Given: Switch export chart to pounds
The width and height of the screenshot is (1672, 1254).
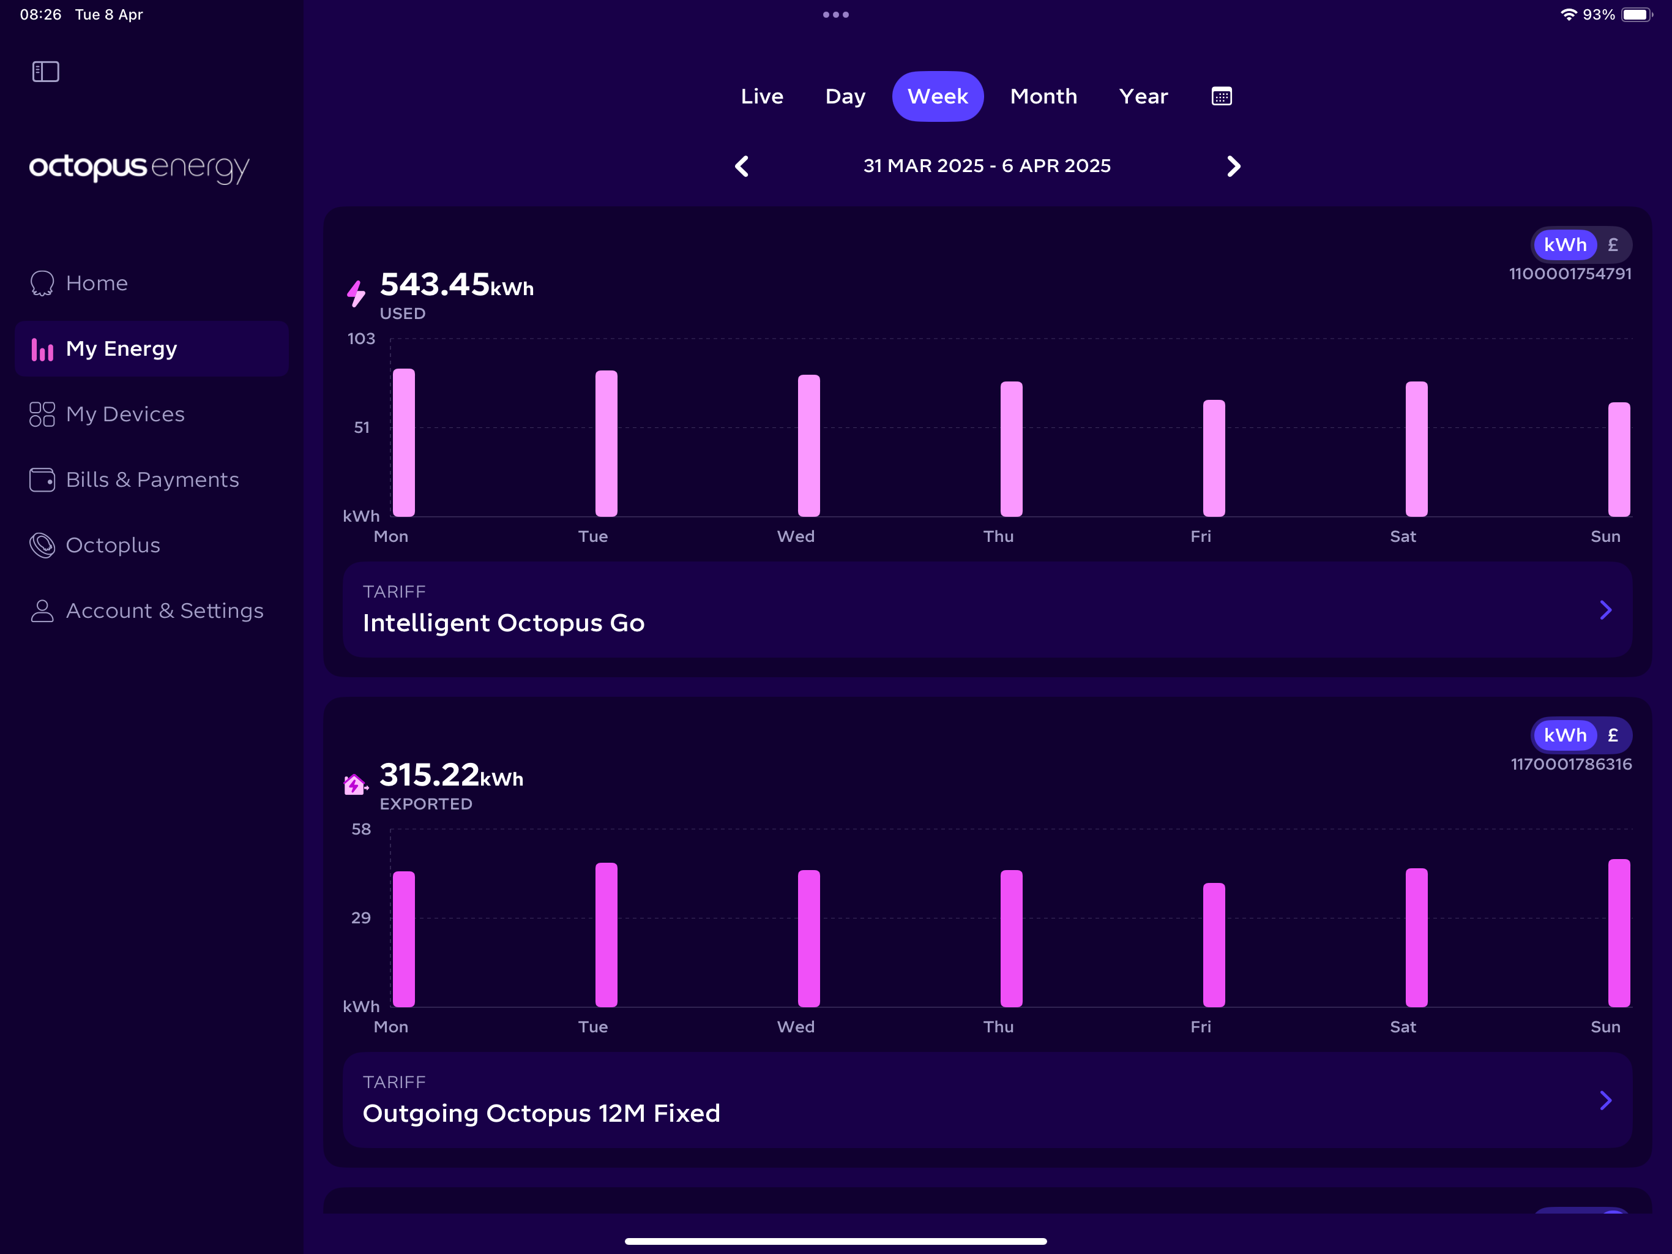Looking at the screenshot, I should coord(1613,735).
